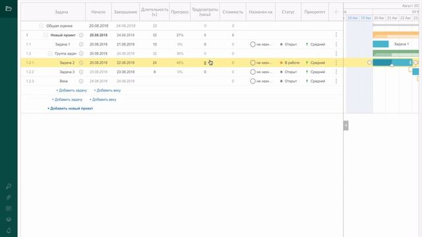Change priority Средний of Задача 2
The width and height of the screenshot is (422, 237).
click(x=315, y=63)
